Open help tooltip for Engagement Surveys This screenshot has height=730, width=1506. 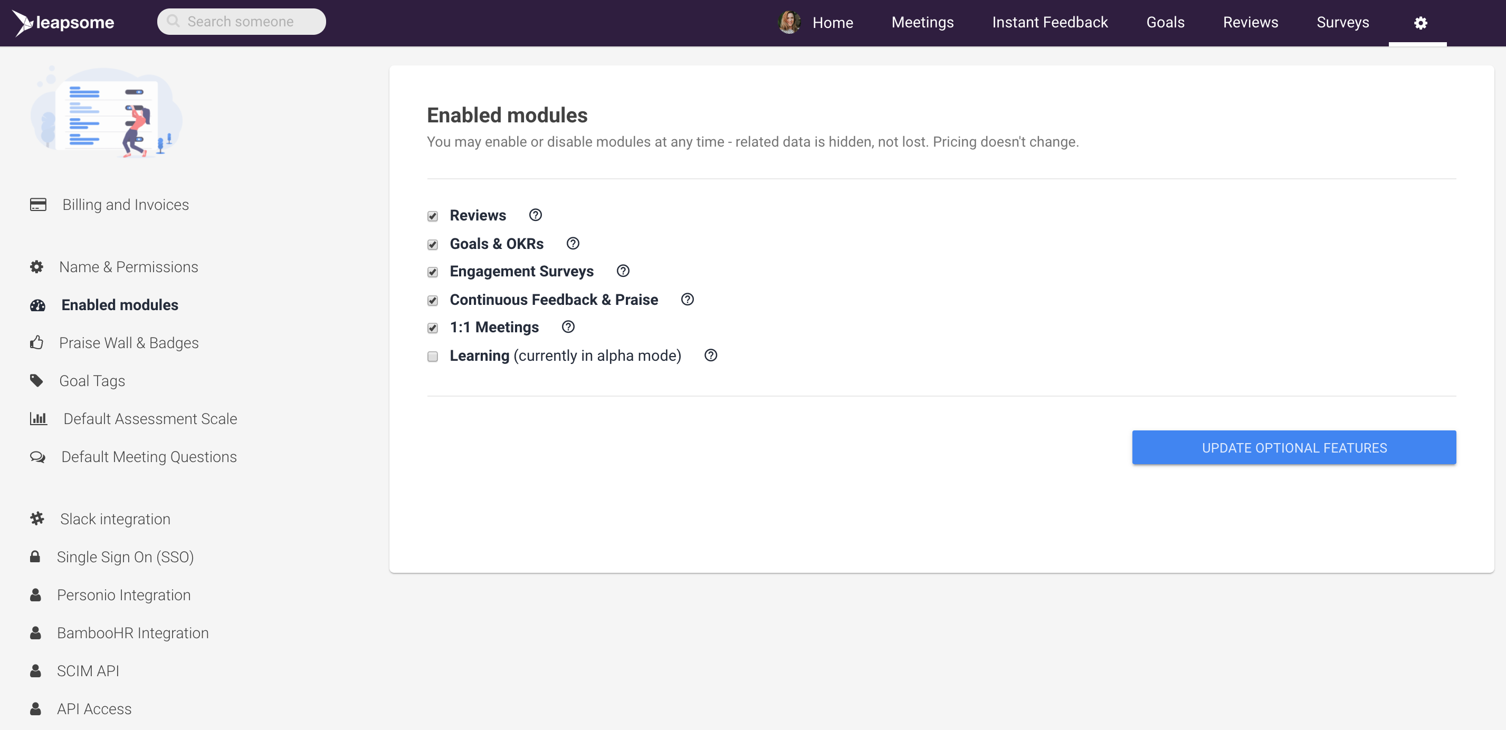(623, 271)
